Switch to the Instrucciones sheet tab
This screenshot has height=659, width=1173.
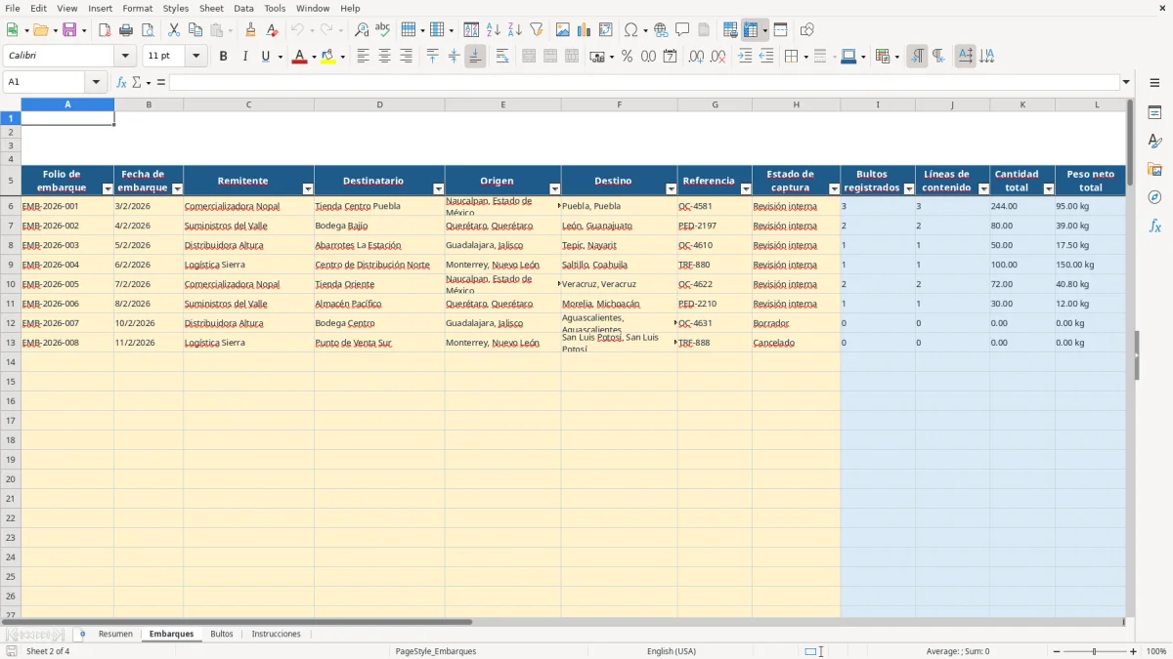pyautogui.click(x=277, y=634)
